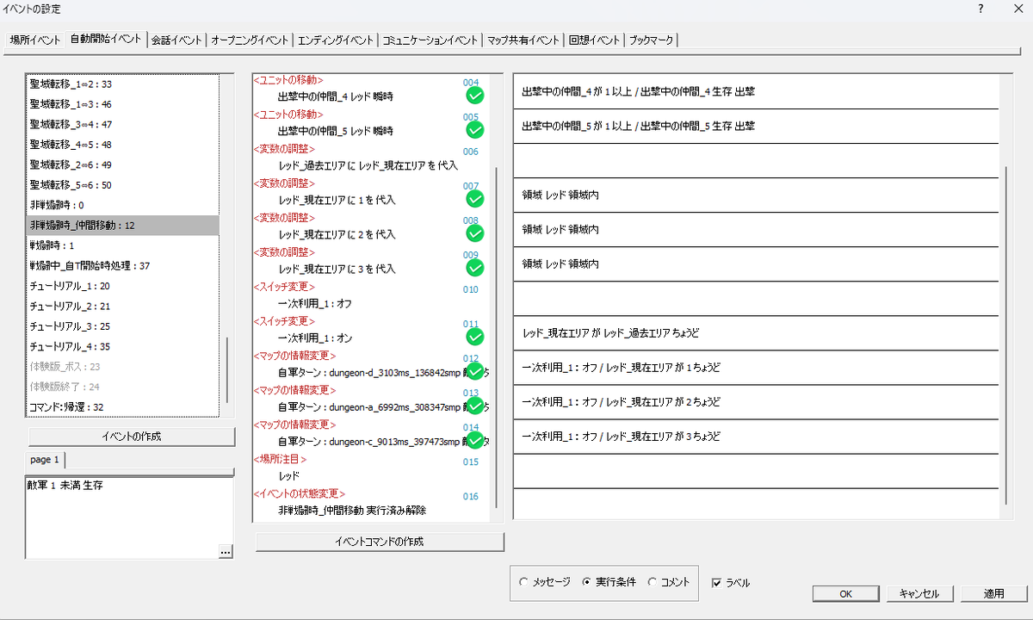
Task: Select event 聖域転移_3⇔4 : 47
Action: point(122,124)
